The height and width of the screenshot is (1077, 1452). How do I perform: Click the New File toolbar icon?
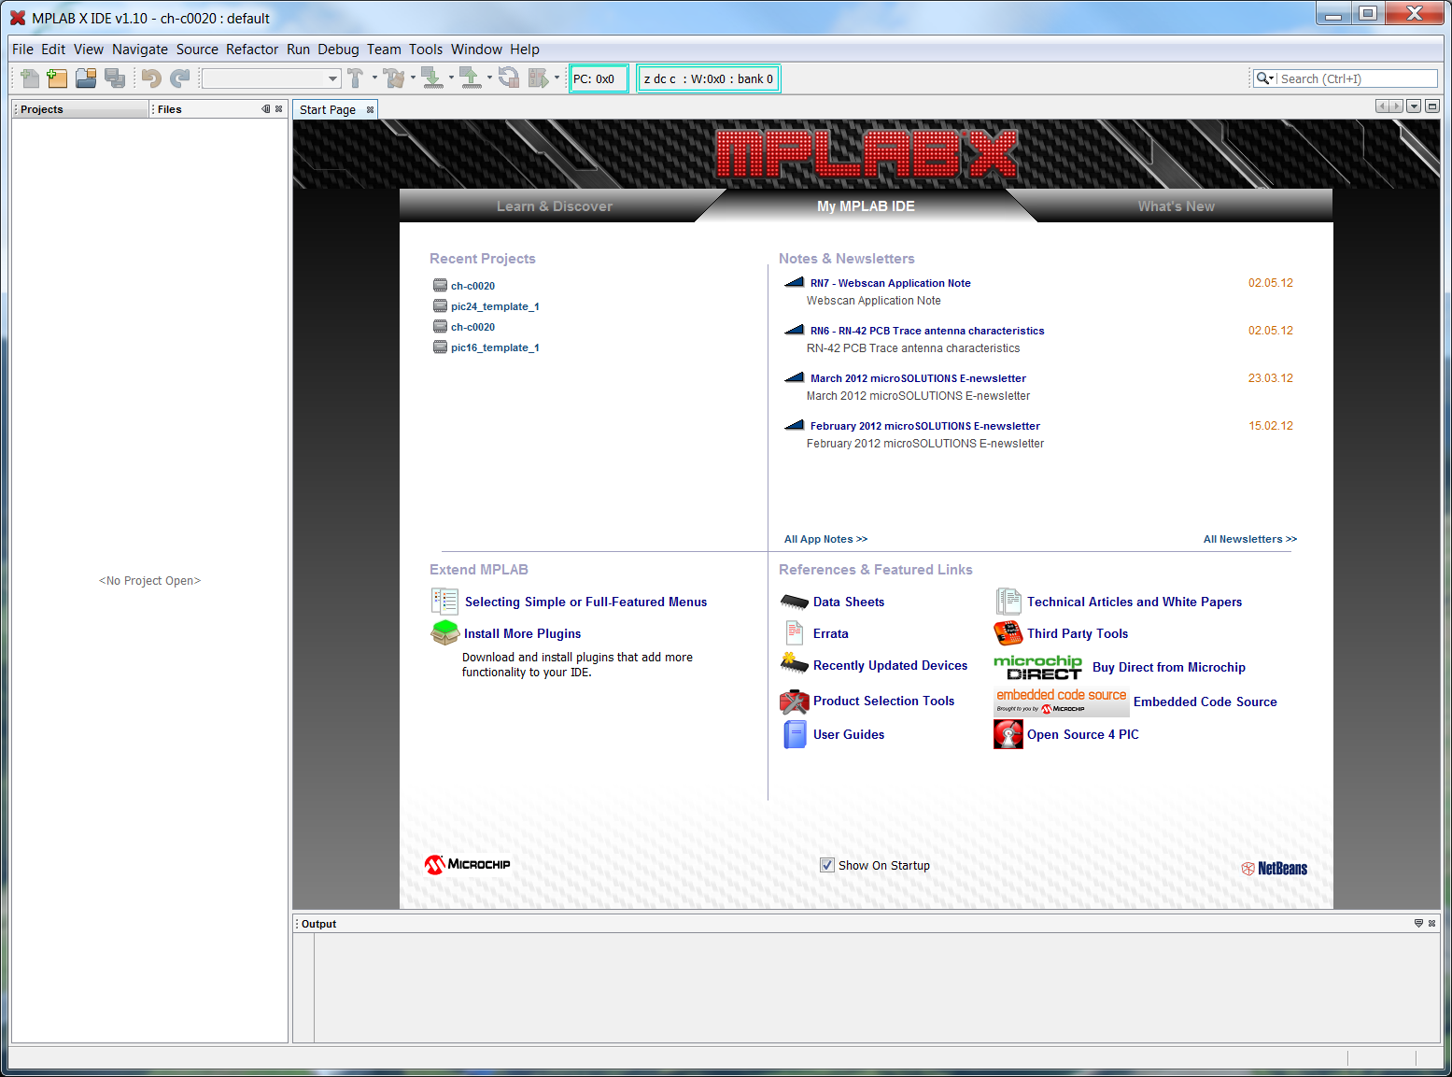(29, 78)
